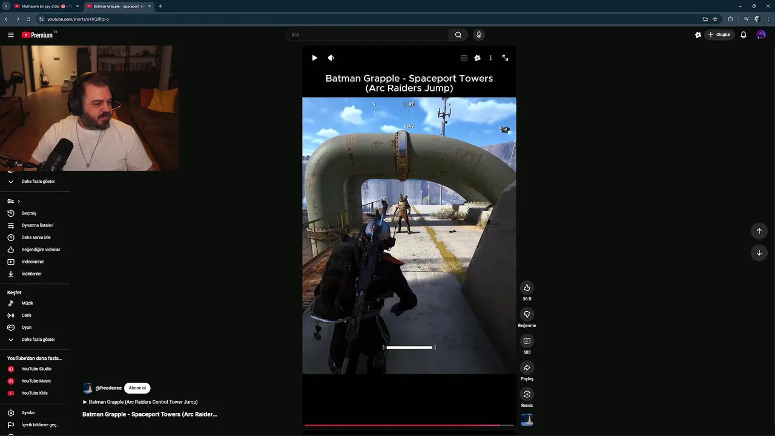Viewport: 775px width, 436px height.
Task: Open linked video Batman Grapple Control Tower Jump
Action: (x=140, y=402)
